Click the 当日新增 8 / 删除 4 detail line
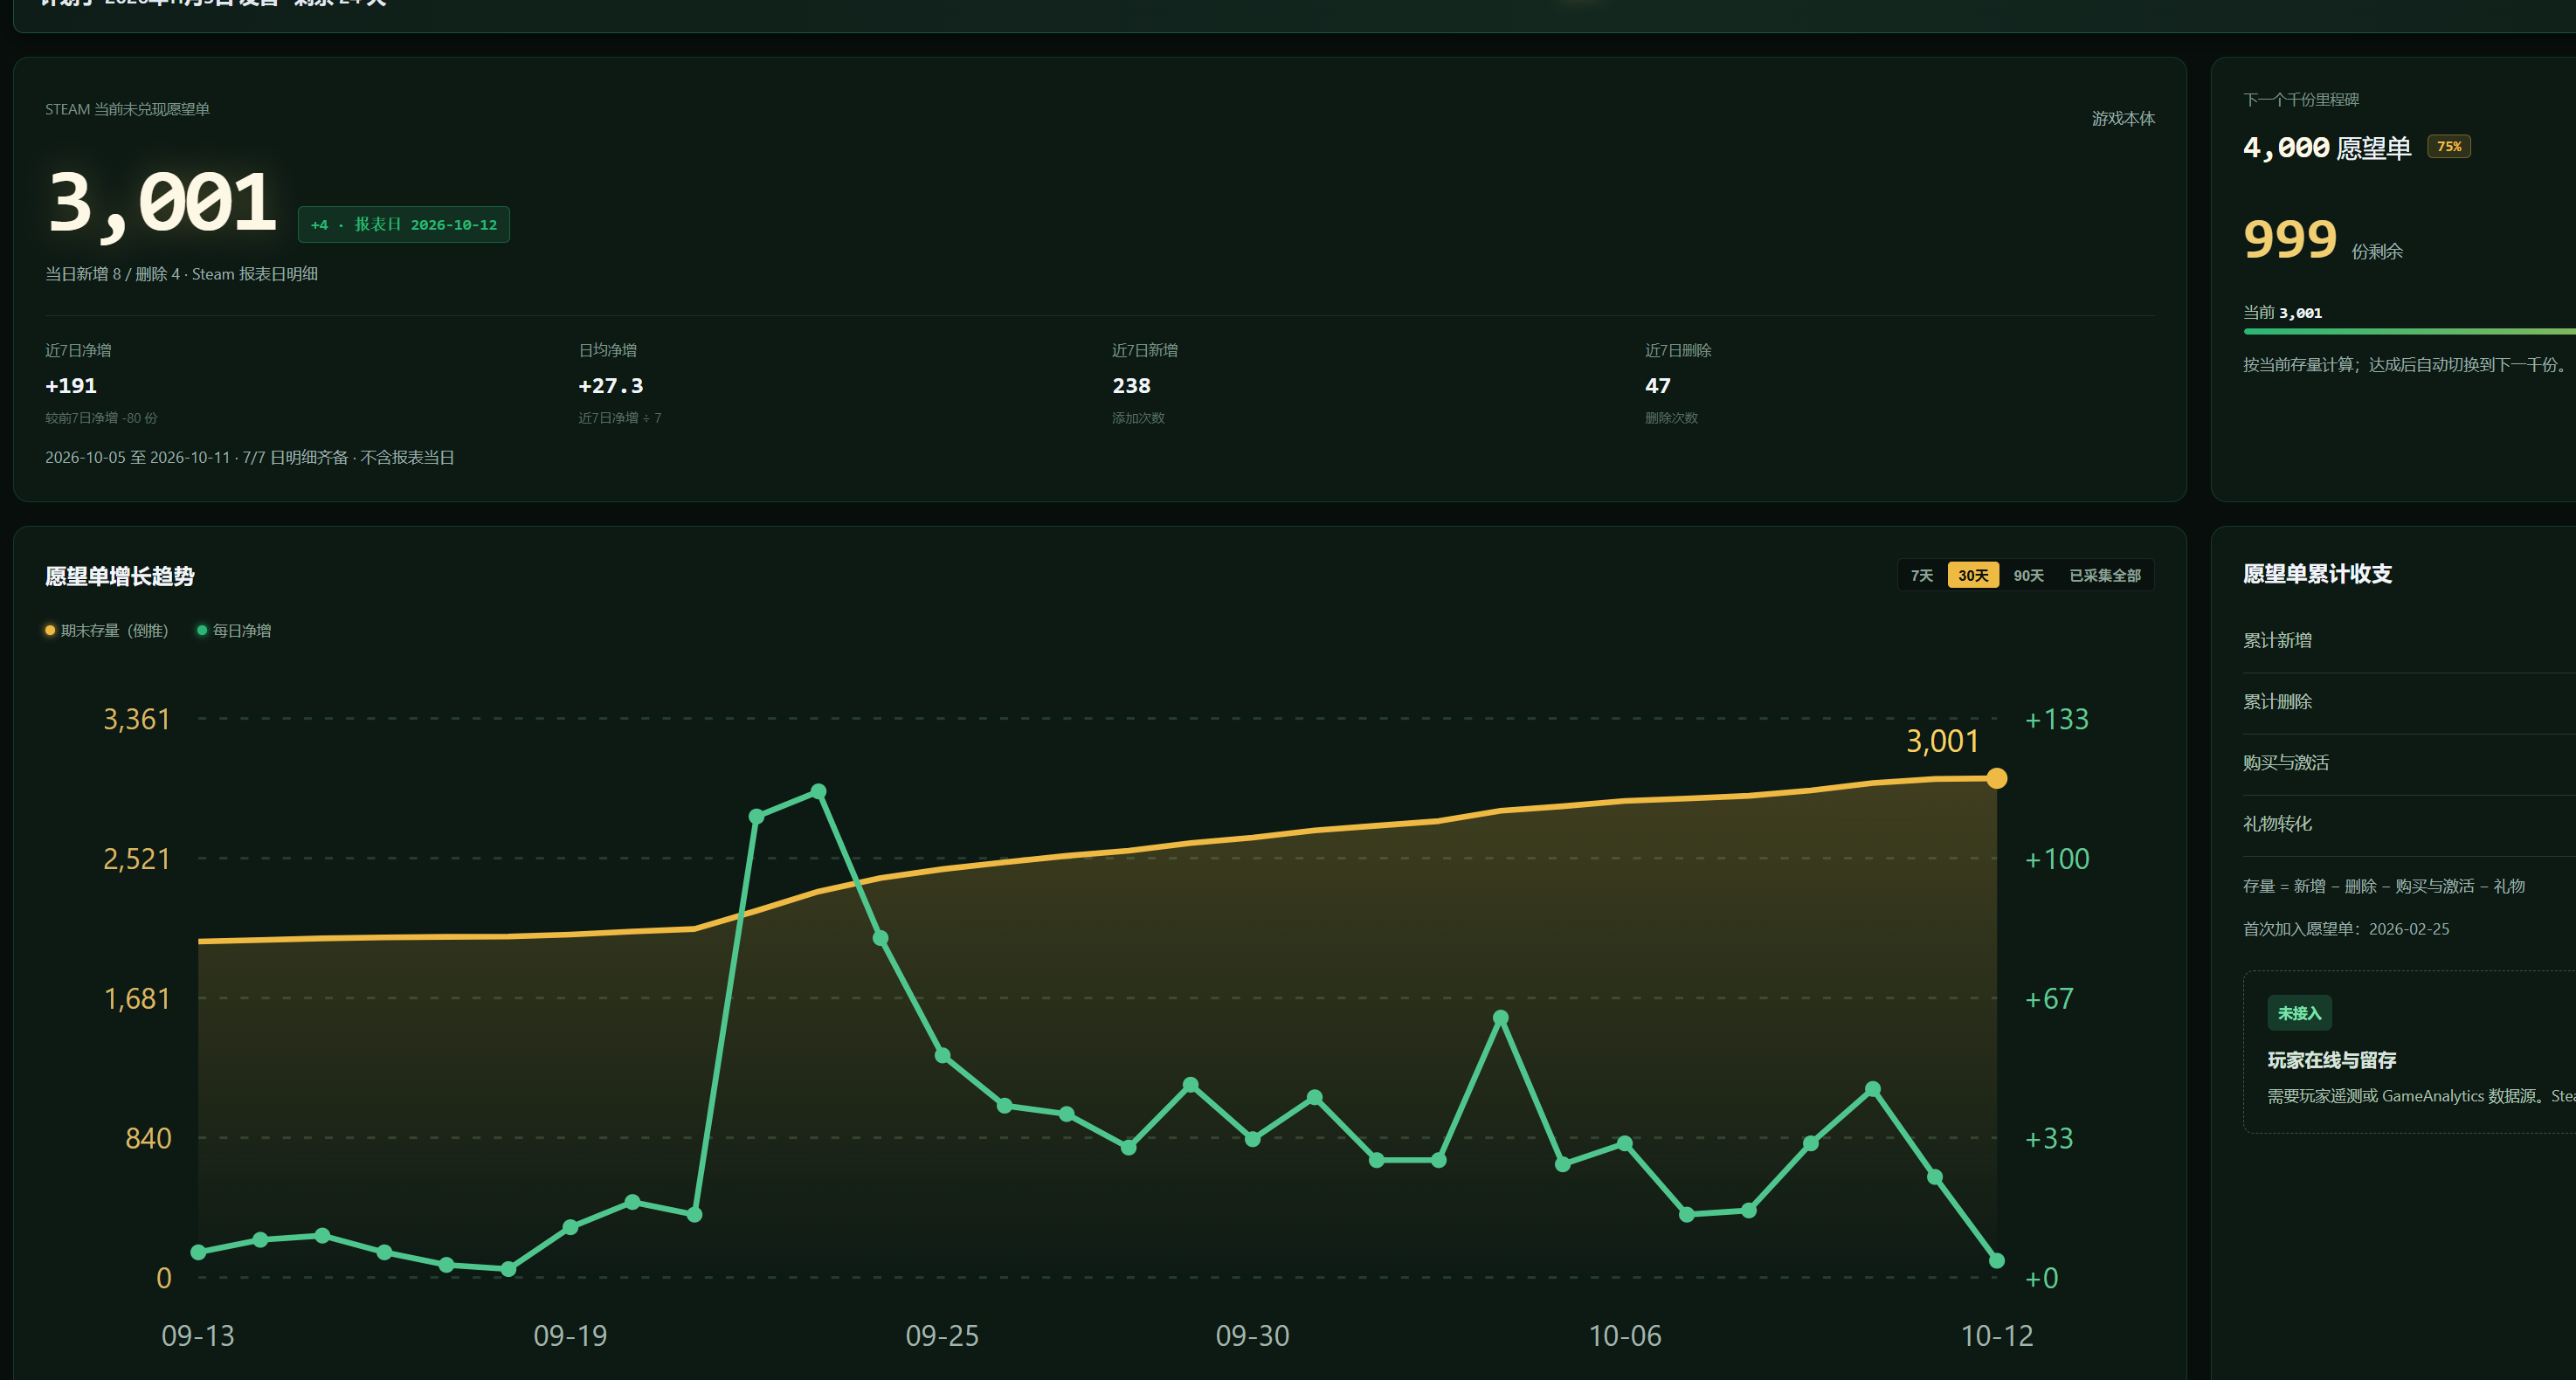Image resolution: width=2576 pixels, height=1380 pixels. [181, 274]
